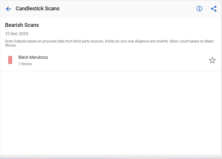Click the word 'Stocks.' ending the disclaimer
This screenshot has height=159, width=222.
[x=11, y=45]
